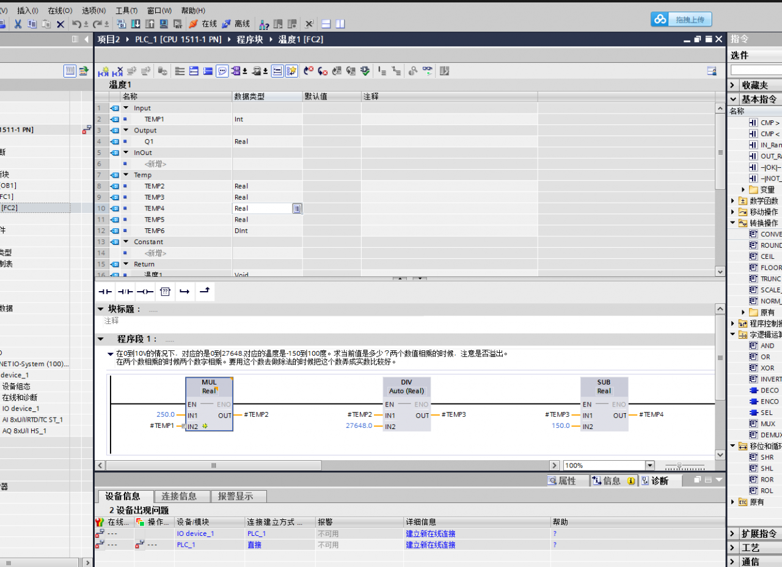Screen dimensions: 782x567
Task: Click the interface table vertical scrollbar
Action: coord(720,151)
